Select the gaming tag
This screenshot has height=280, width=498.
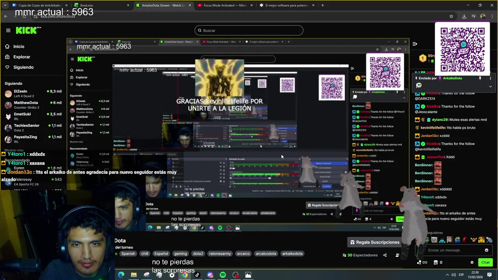(x=181, y=254)
